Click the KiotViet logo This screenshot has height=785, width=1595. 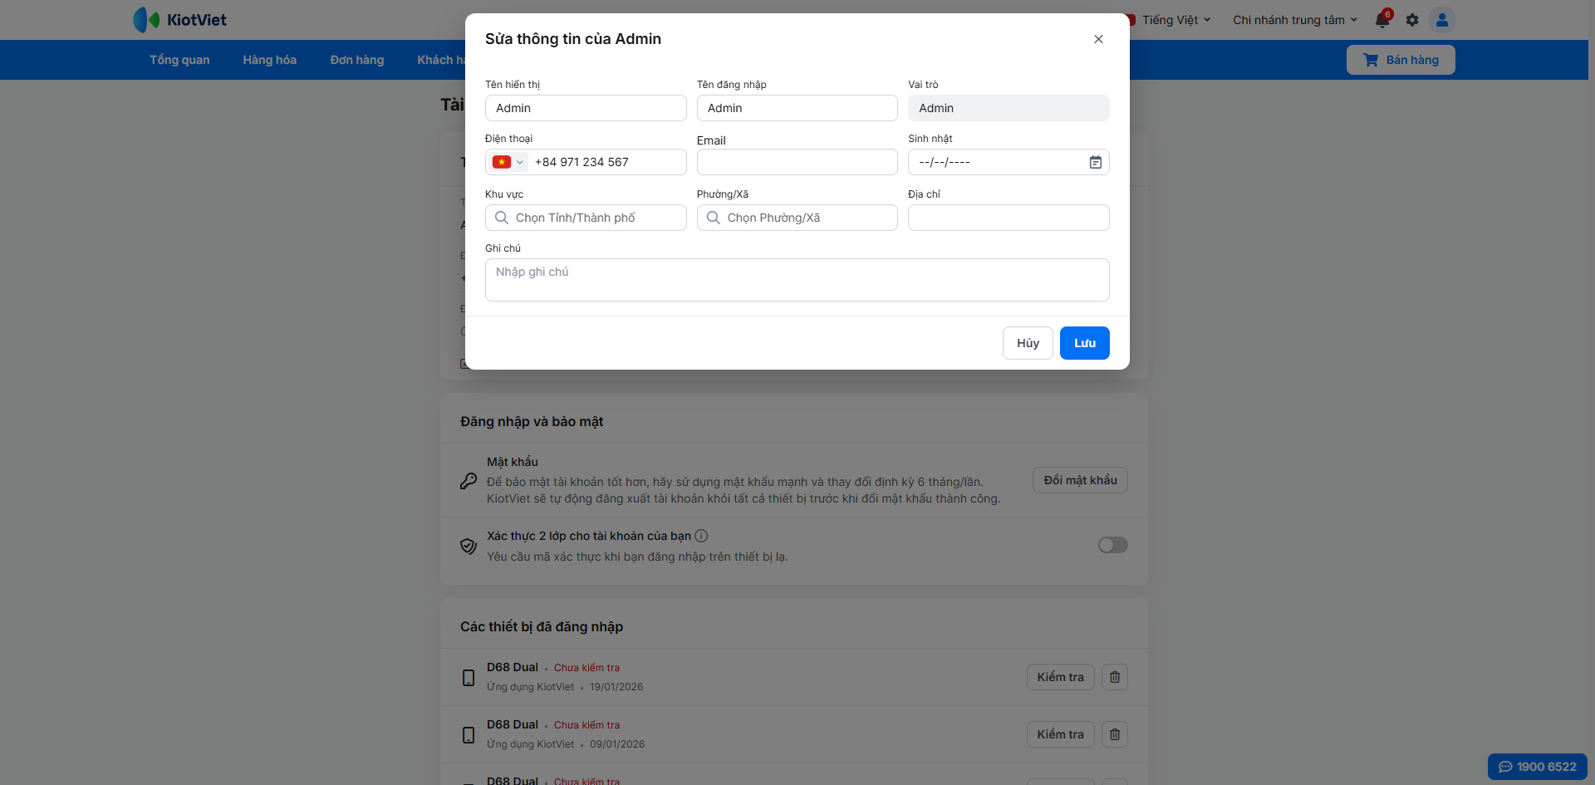(180, 20)
